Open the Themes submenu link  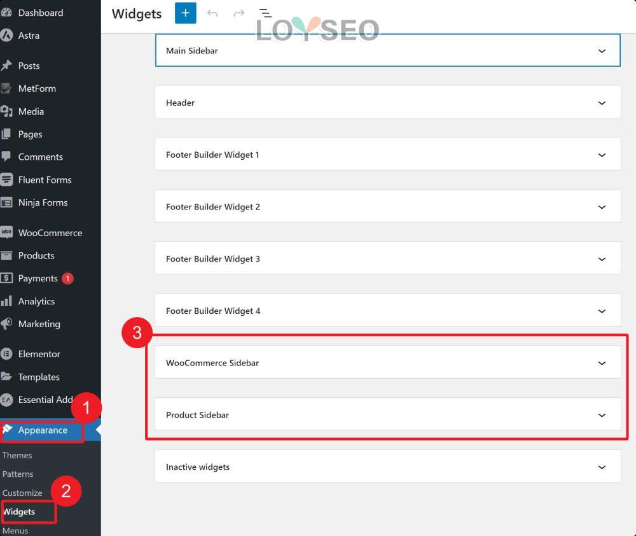17,455
